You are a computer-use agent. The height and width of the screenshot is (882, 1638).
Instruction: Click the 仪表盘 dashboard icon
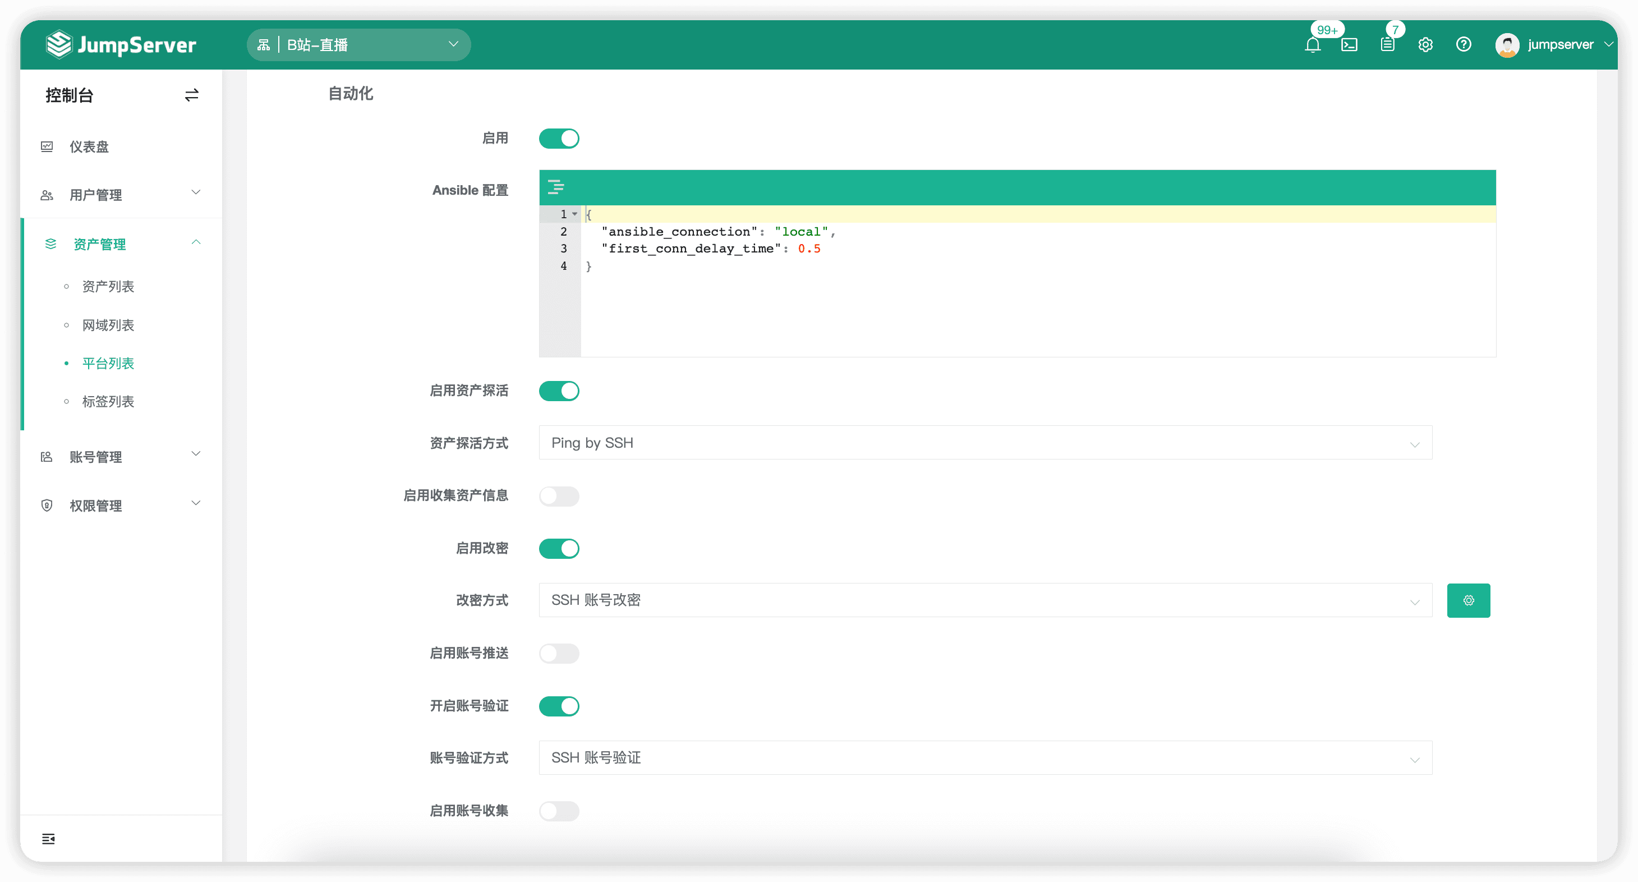[x=47, y=147]
